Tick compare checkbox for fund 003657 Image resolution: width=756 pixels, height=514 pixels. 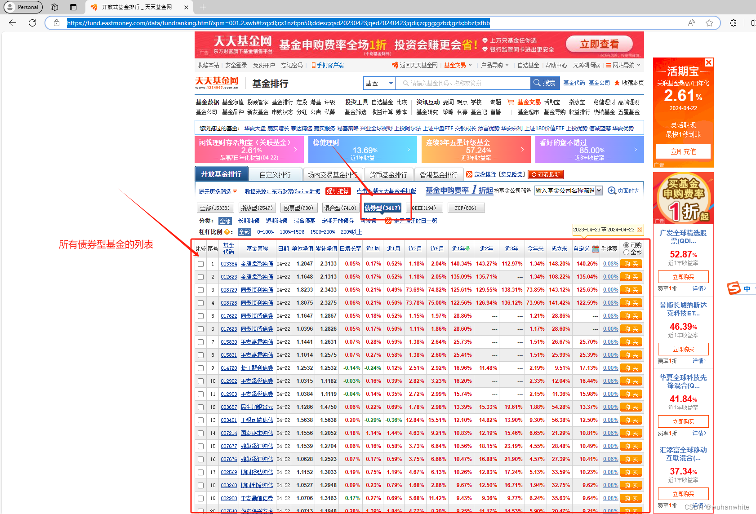[x=201, y=407]
